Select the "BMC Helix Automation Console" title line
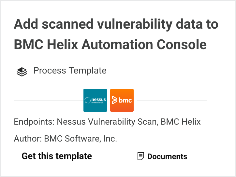Viewport: 236px width, 177px height. pyautogui.click(x=110, y=44)
